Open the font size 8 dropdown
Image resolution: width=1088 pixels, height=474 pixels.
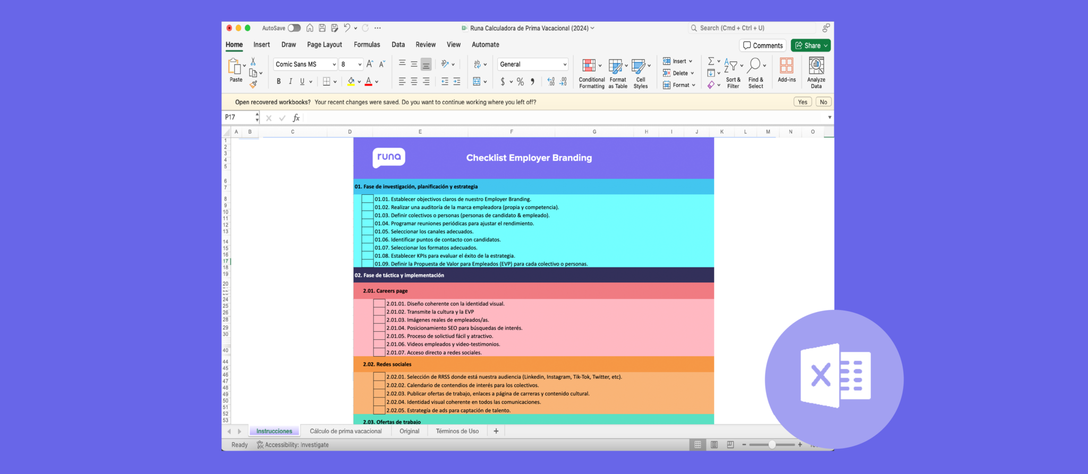[x=360, y=64]
